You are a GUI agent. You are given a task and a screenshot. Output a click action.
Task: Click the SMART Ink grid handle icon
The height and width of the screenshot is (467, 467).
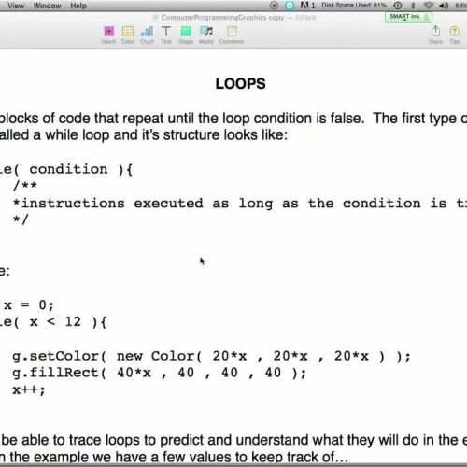click(426, 17)
